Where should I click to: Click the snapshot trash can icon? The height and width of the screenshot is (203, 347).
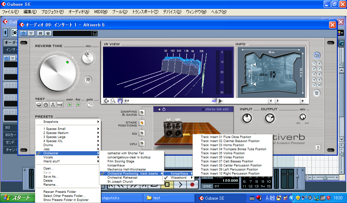(317, 93)
